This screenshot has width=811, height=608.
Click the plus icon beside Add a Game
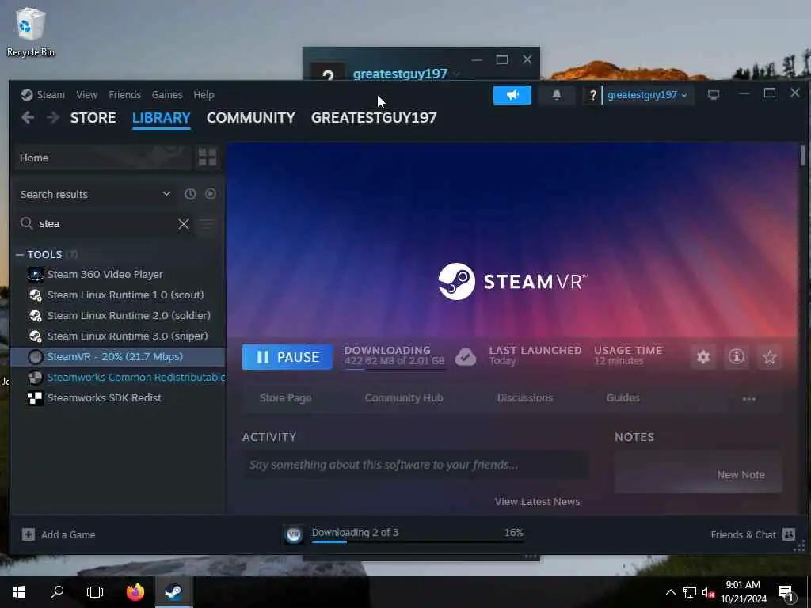tap(29, 534)
